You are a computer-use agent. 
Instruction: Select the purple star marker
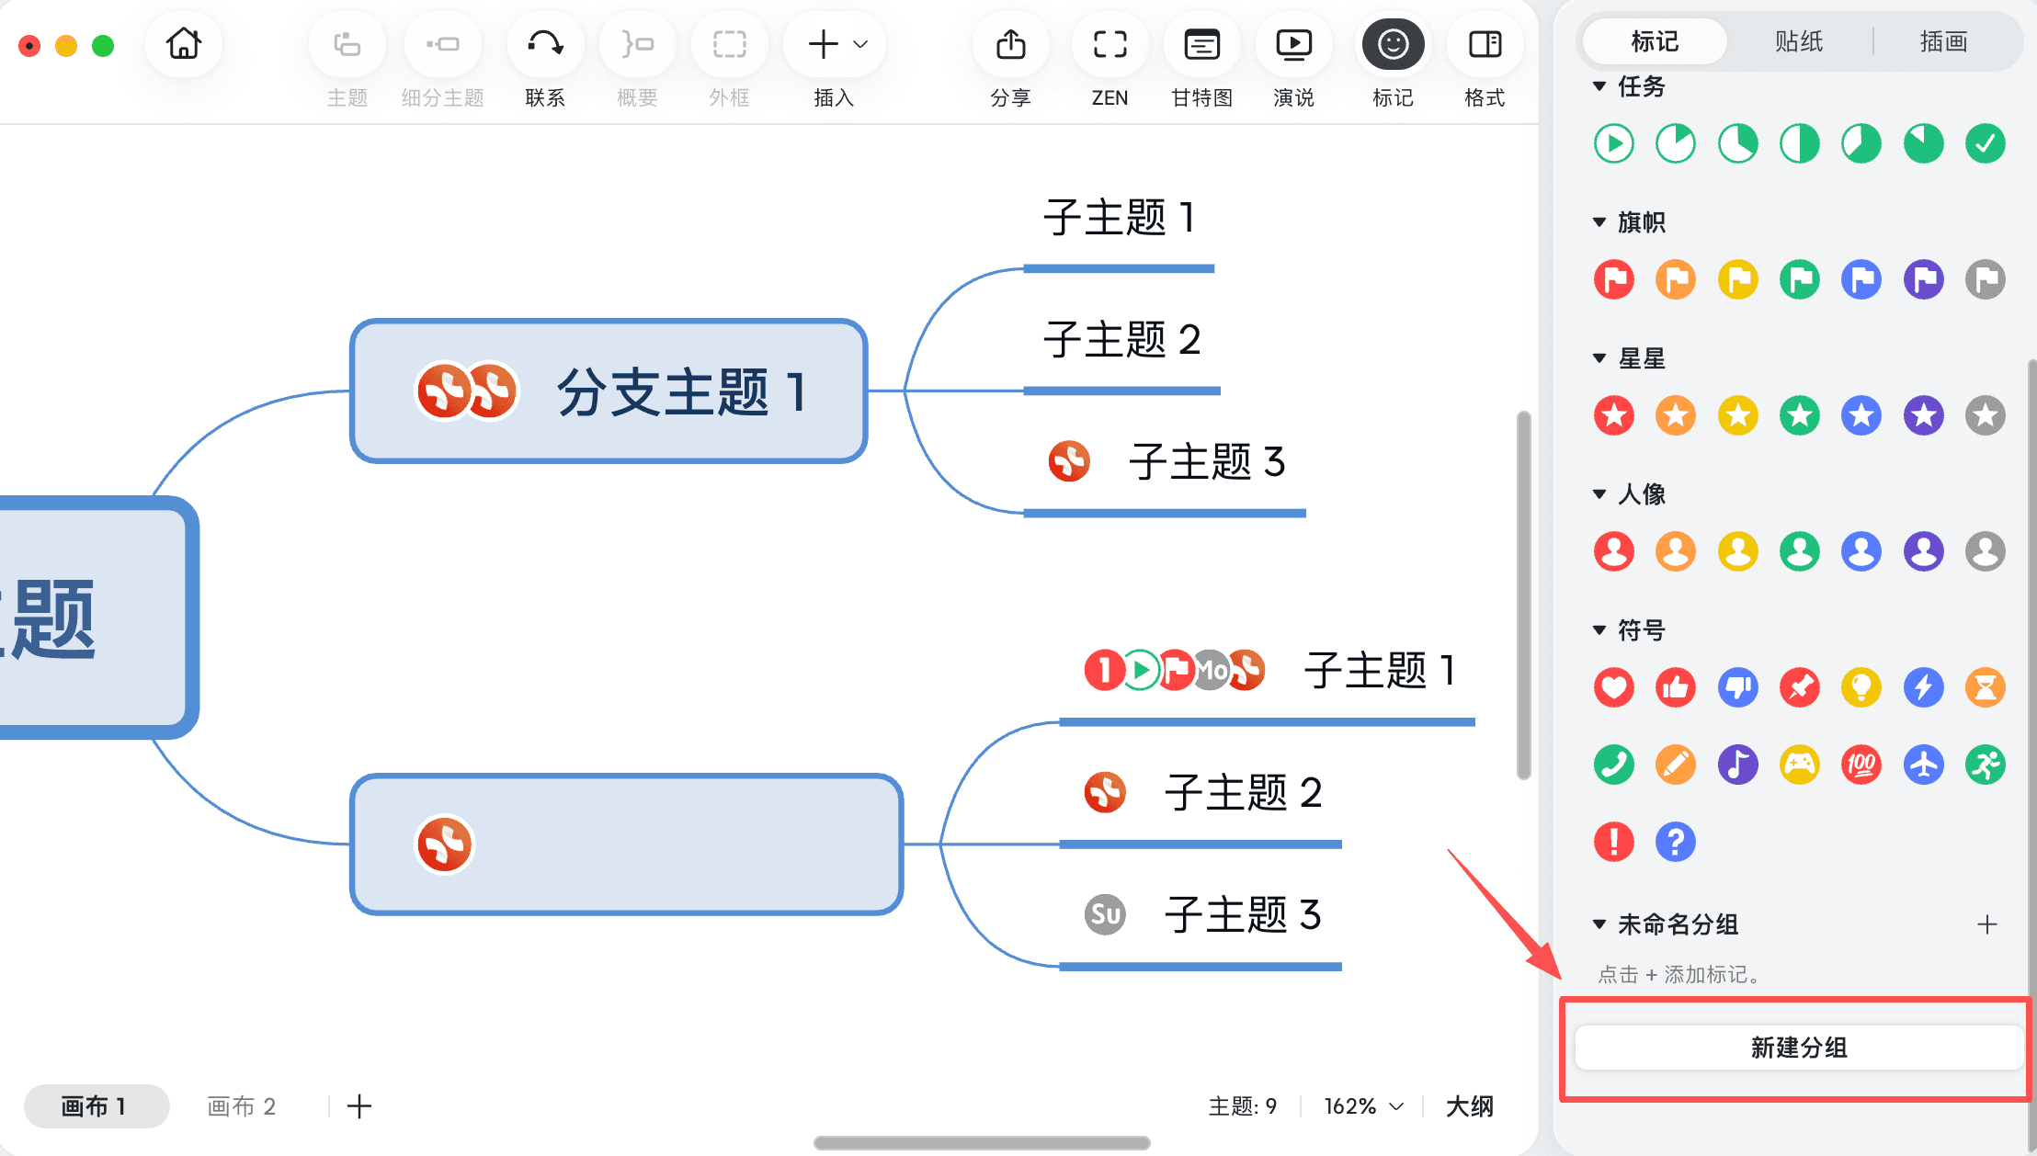tap(1924, 415)
